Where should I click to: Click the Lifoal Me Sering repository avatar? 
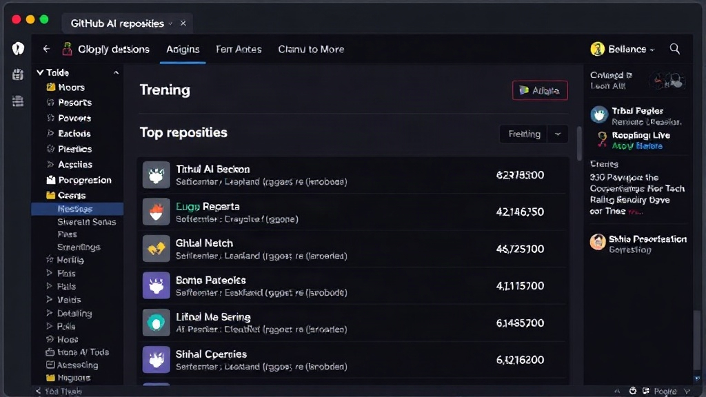157,323
